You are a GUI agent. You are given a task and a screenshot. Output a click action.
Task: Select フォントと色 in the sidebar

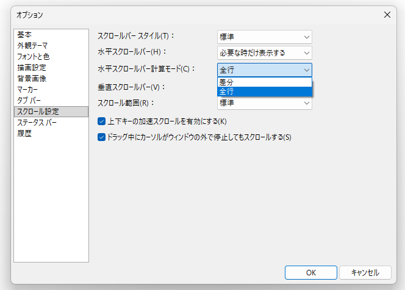pos(51,57)
